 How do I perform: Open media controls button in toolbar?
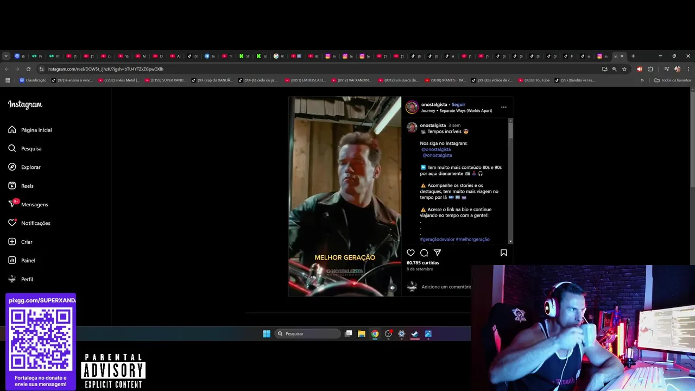[x=666, y=69]
